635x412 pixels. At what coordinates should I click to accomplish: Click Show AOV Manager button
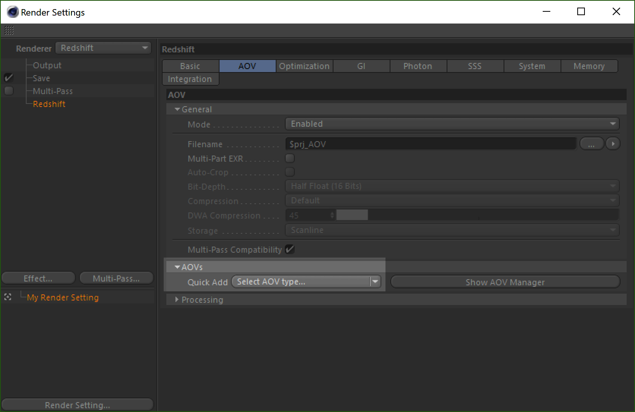click(x=505, y=282)
